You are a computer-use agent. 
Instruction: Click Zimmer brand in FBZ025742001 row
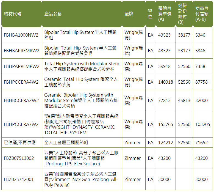pos(132,179)
